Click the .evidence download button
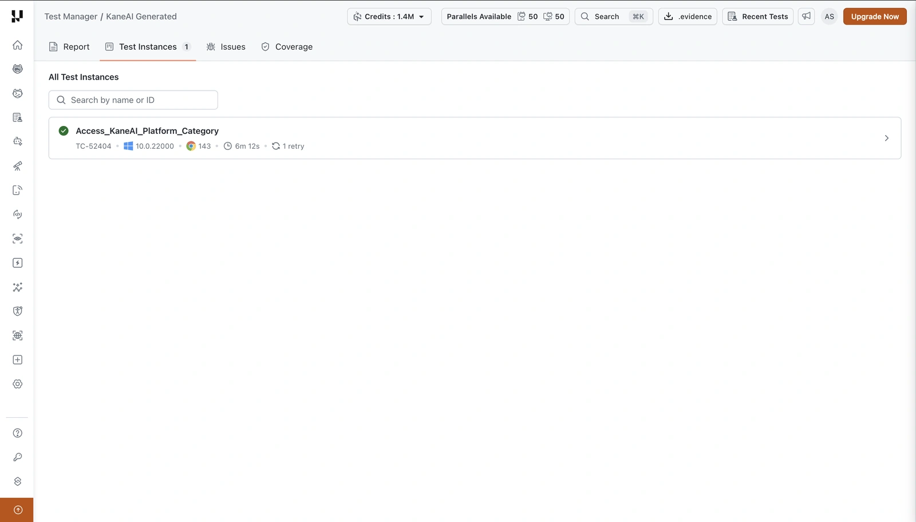This screenshot has height=522, width=916. point(688,17)
